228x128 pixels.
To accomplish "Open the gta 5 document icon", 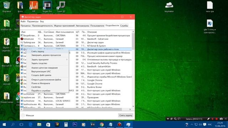I will pos(210,26).
